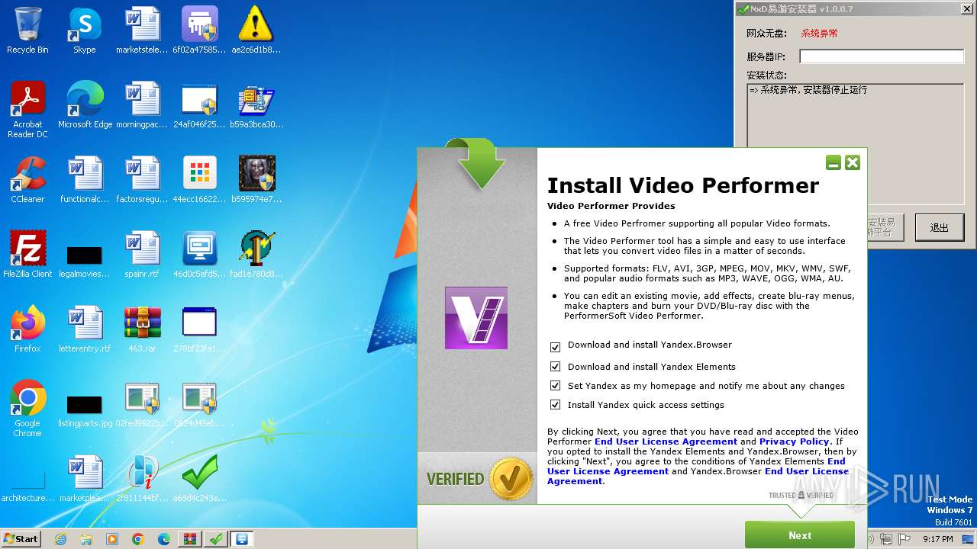Open Video Performer End User License Agreement
This screenshot has width=977, height=549.
click(x=666, y=441)
